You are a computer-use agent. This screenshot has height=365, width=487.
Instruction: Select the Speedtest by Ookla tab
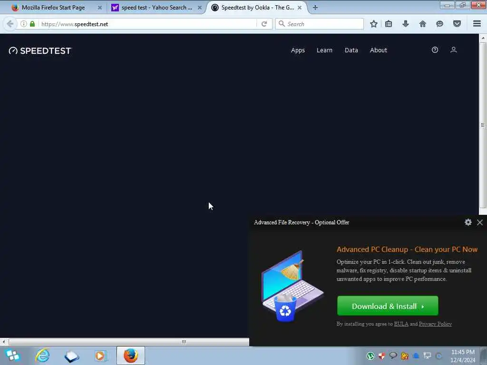[x=257, y=8]
